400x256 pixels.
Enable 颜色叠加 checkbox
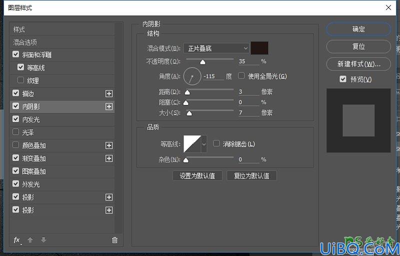click(x=16, y=145)
